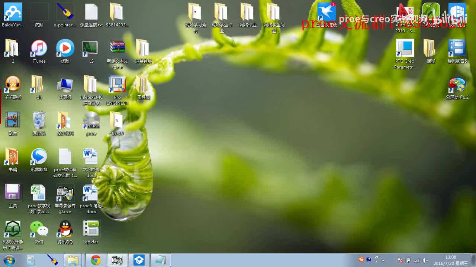
Task: Select the dh folder shortcut
Action: coord(39,88)
